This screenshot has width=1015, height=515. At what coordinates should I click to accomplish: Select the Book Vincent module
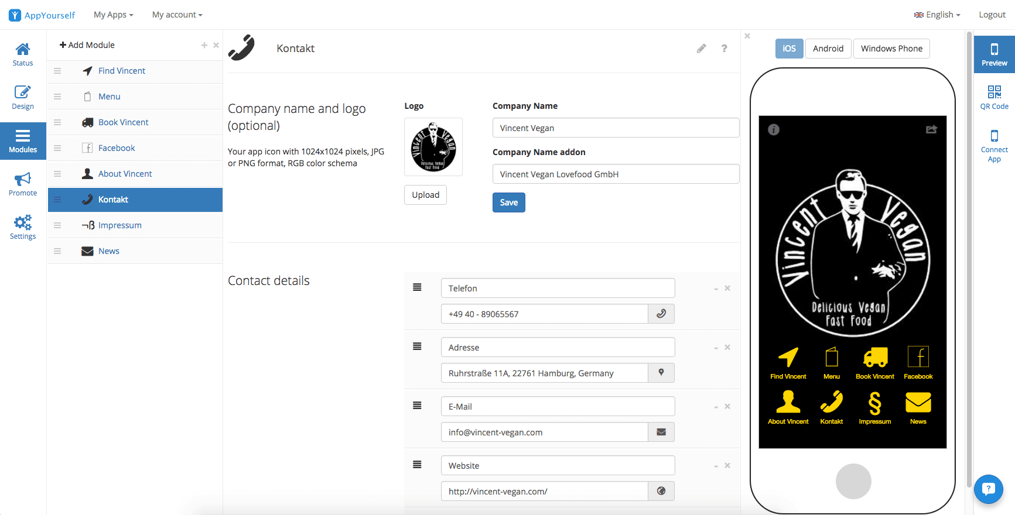(x=135, y=122)
